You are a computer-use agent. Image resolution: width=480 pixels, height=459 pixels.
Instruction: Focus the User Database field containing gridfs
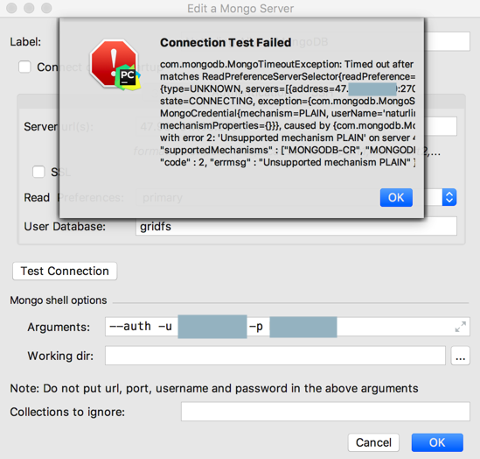[x=296, y=226]
